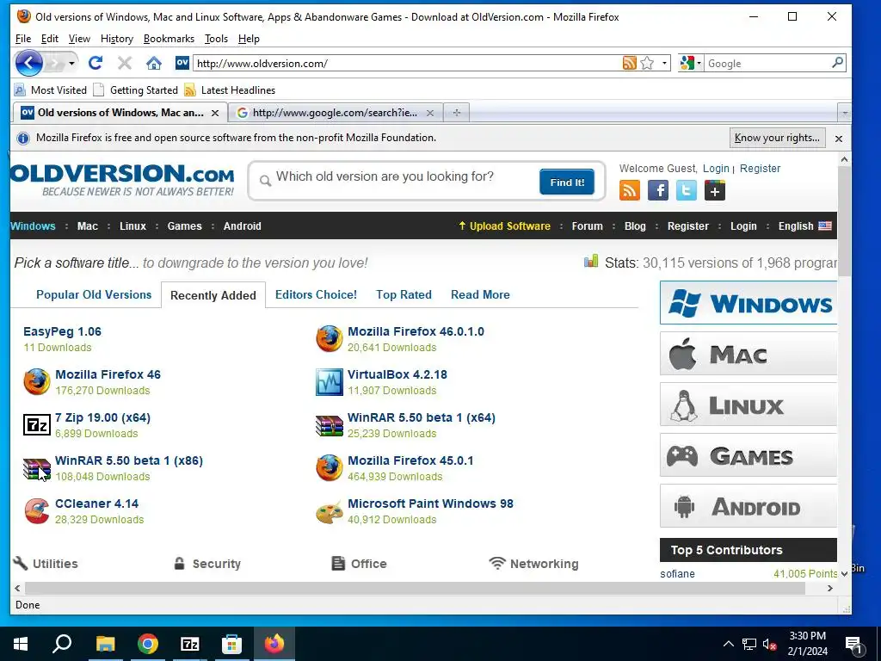The image size is (881, 661).
Task: Open Getting Started bookmark
Action: click(135, 90)
